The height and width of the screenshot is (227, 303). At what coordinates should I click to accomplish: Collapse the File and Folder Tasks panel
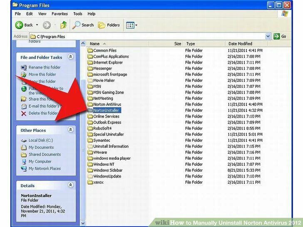point(70,57)
